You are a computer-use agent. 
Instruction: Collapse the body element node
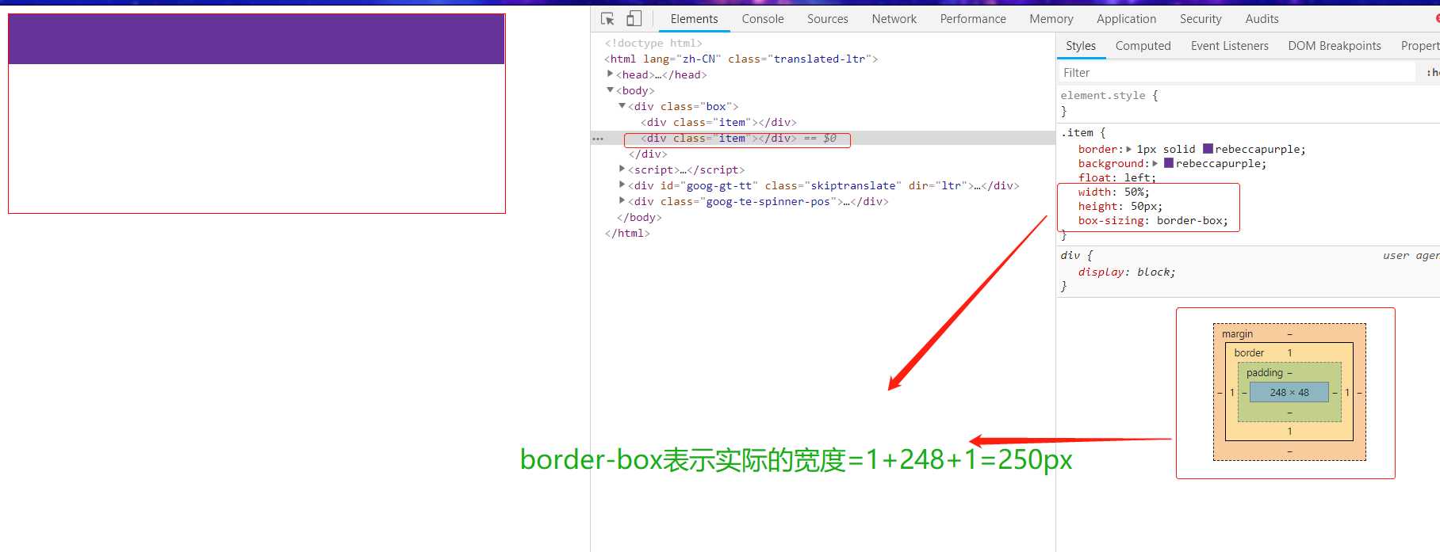(x=610, y=90)
